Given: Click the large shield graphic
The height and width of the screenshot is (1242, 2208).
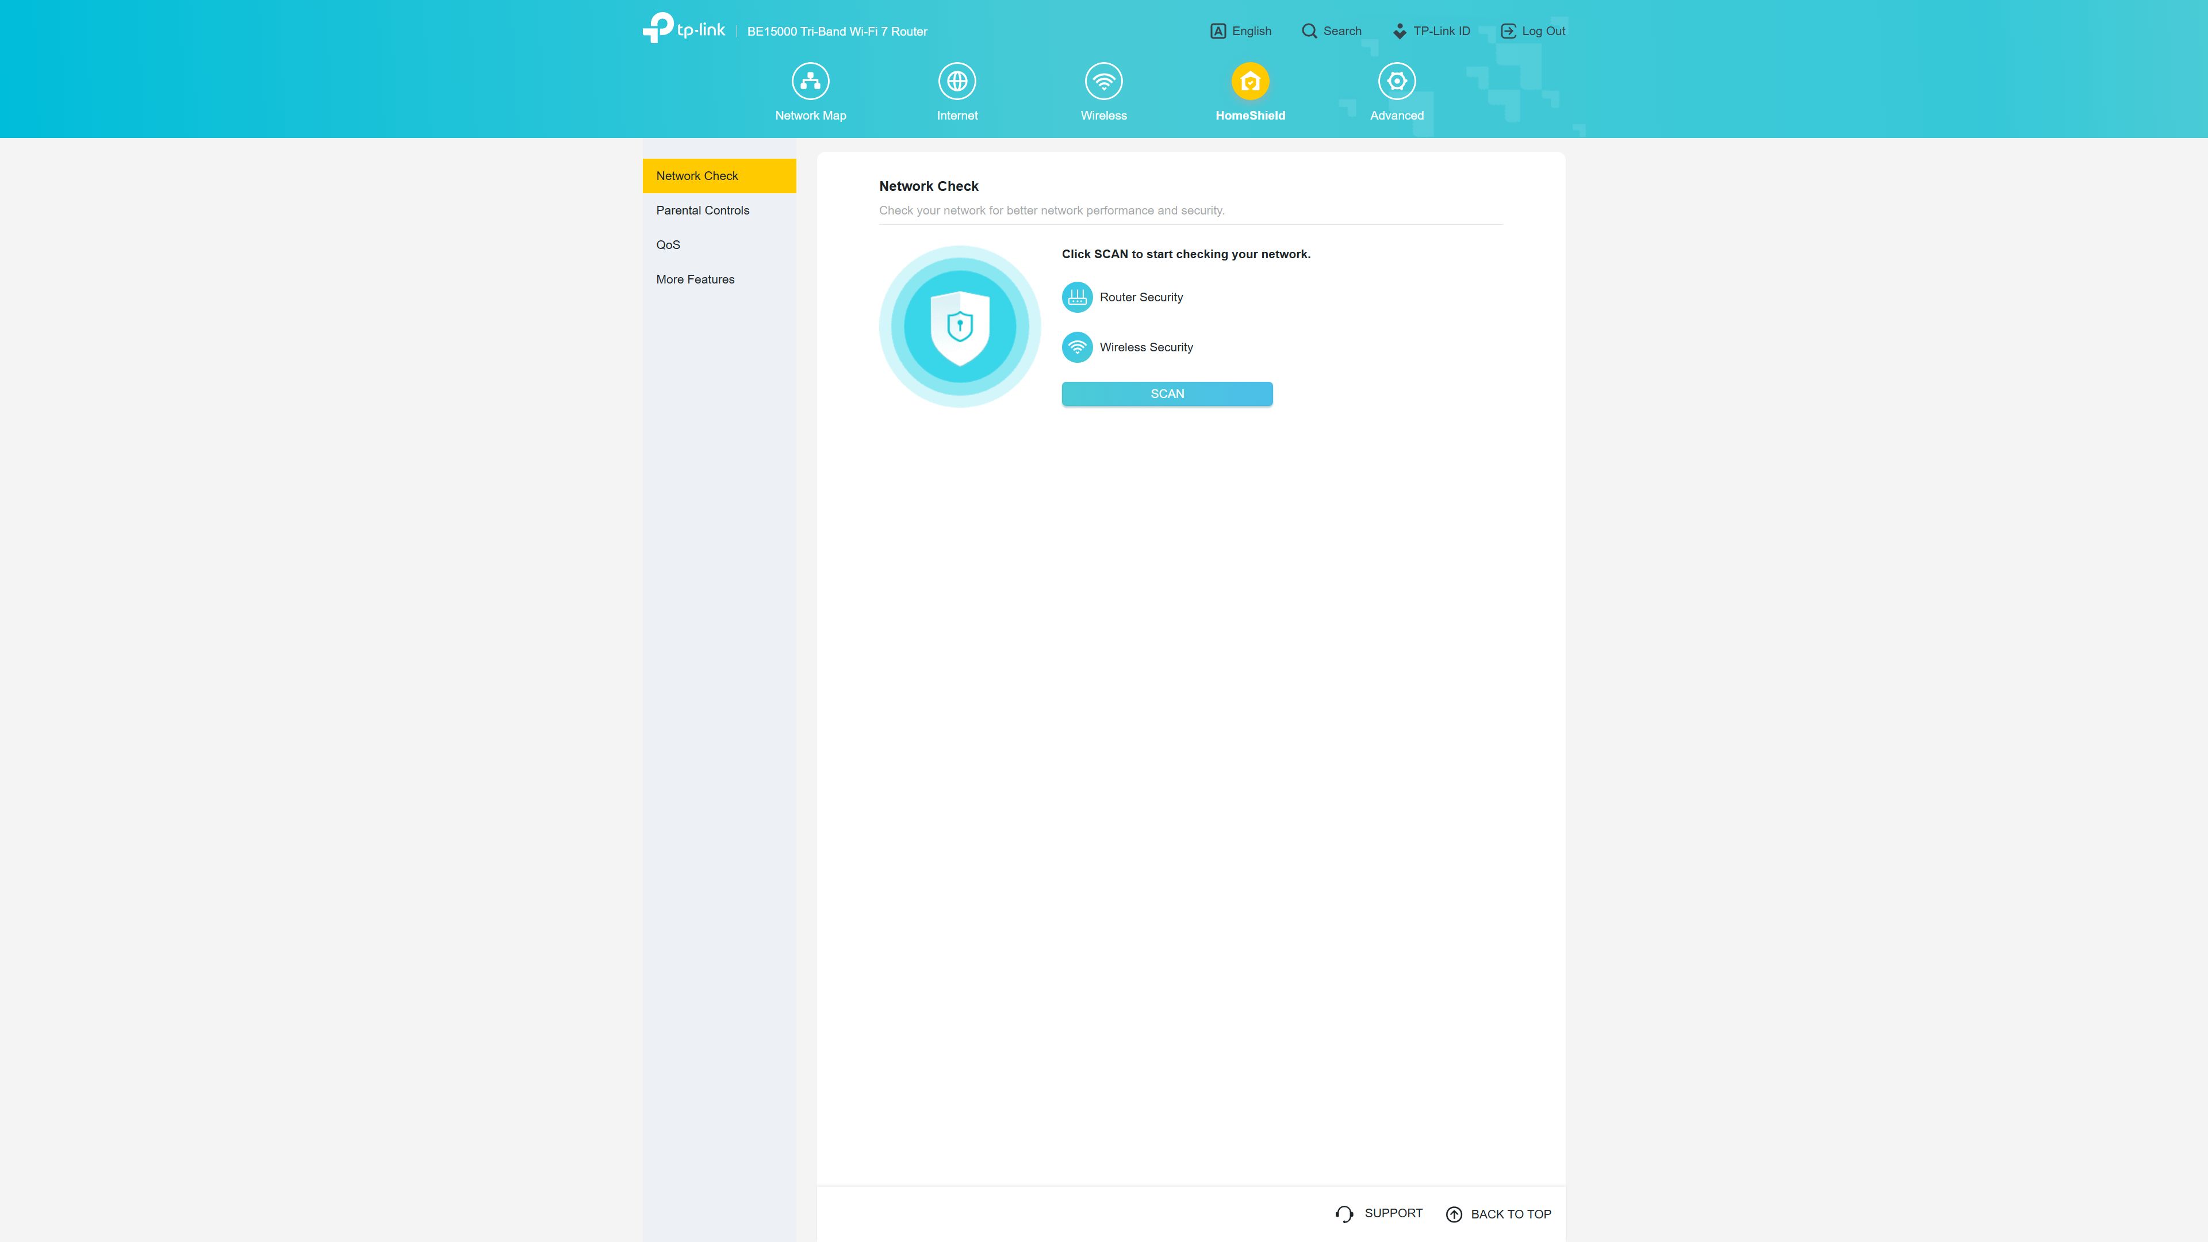Looking at the screenshot, I should [959, 325].
